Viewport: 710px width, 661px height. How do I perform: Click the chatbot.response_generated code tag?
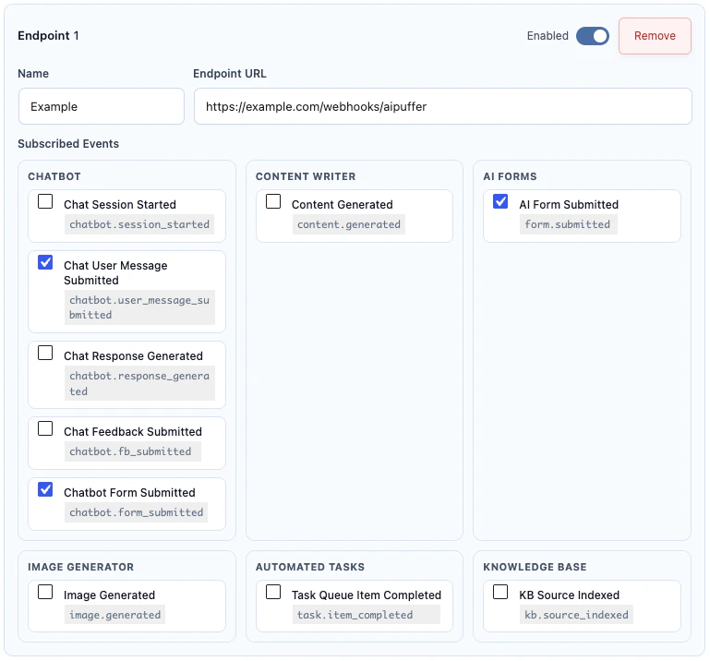pos(139,383)
